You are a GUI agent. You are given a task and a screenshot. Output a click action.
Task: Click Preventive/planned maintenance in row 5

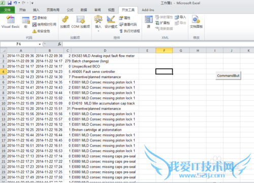pos(105,77)
